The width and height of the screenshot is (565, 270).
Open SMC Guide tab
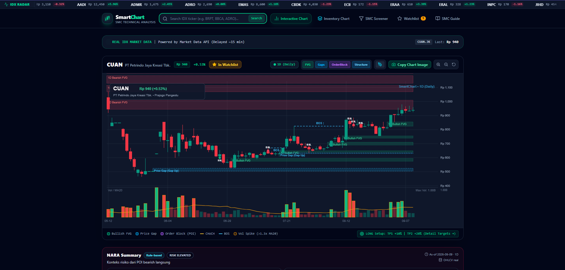coord(448,18)
